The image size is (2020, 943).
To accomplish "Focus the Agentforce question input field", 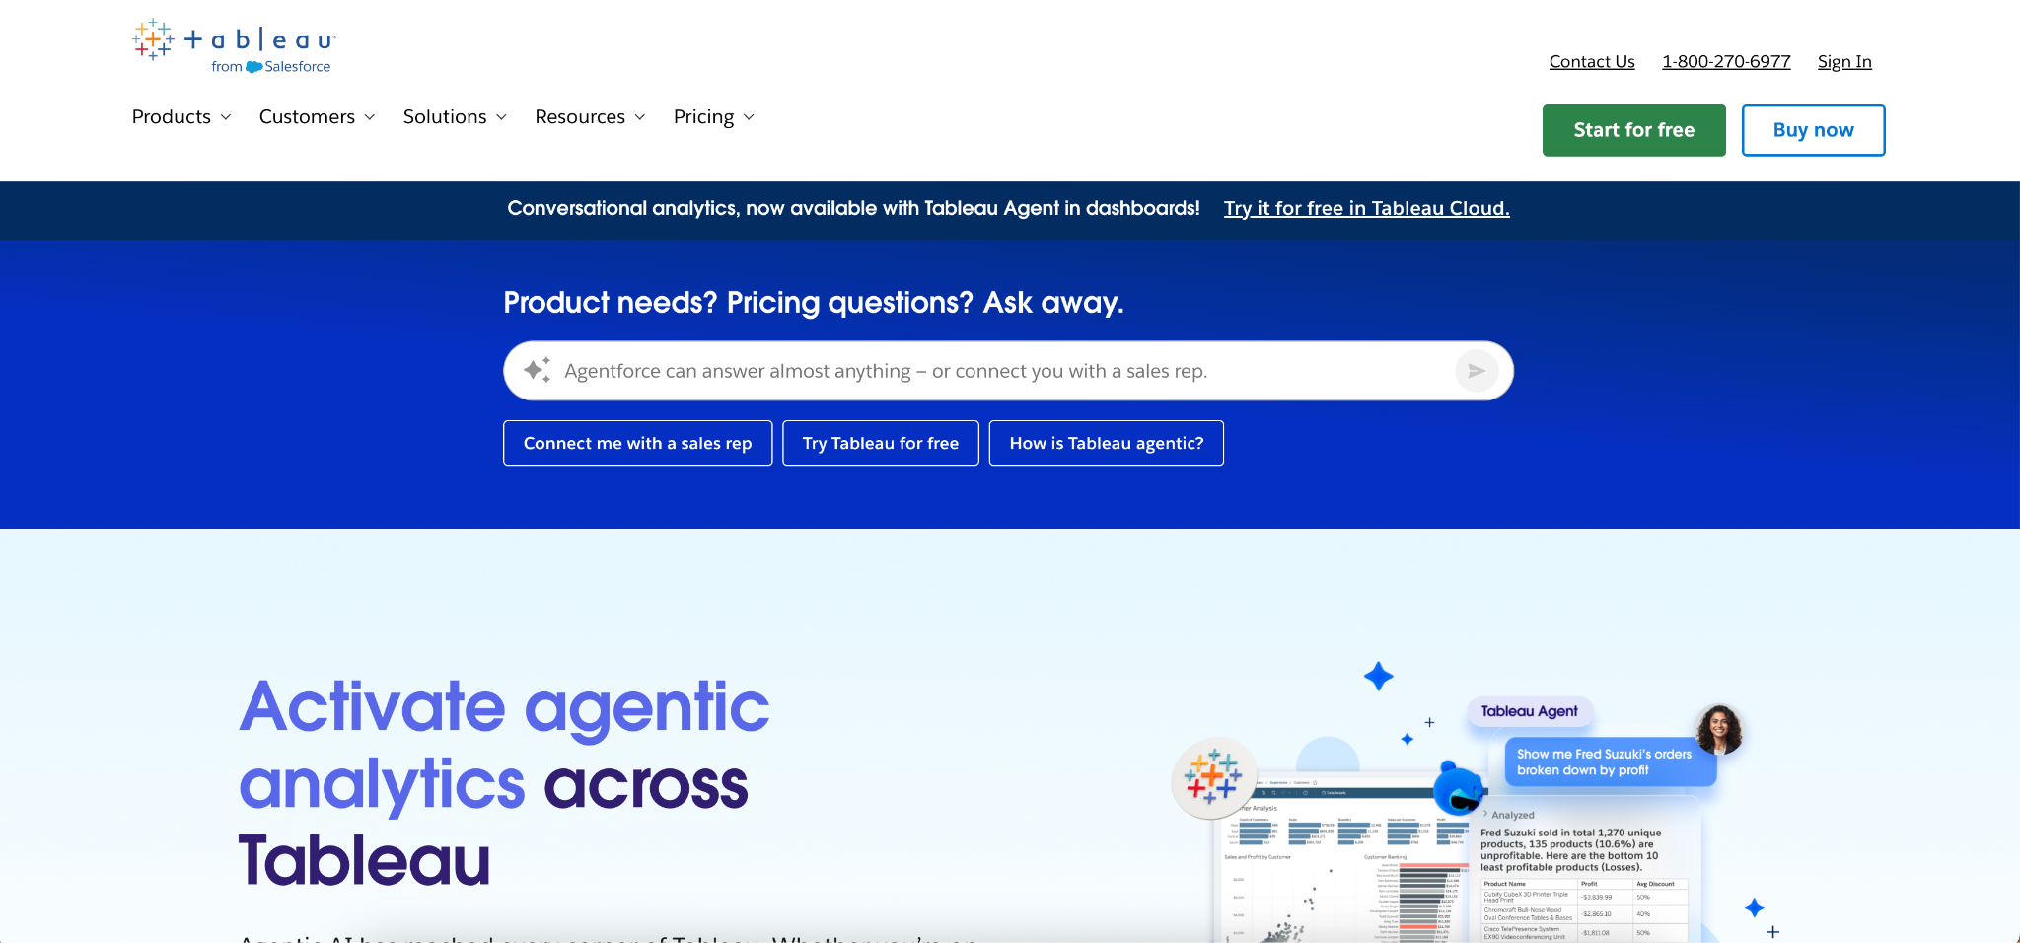I will 1008,371.
